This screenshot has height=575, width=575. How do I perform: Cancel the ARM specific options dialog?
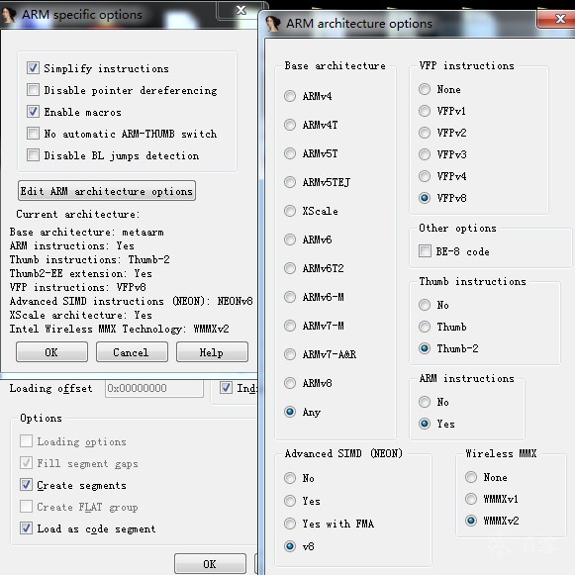132,352
